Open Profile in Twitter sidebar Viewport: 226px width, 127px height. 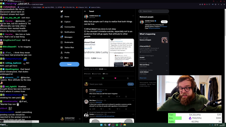point(65,53)
